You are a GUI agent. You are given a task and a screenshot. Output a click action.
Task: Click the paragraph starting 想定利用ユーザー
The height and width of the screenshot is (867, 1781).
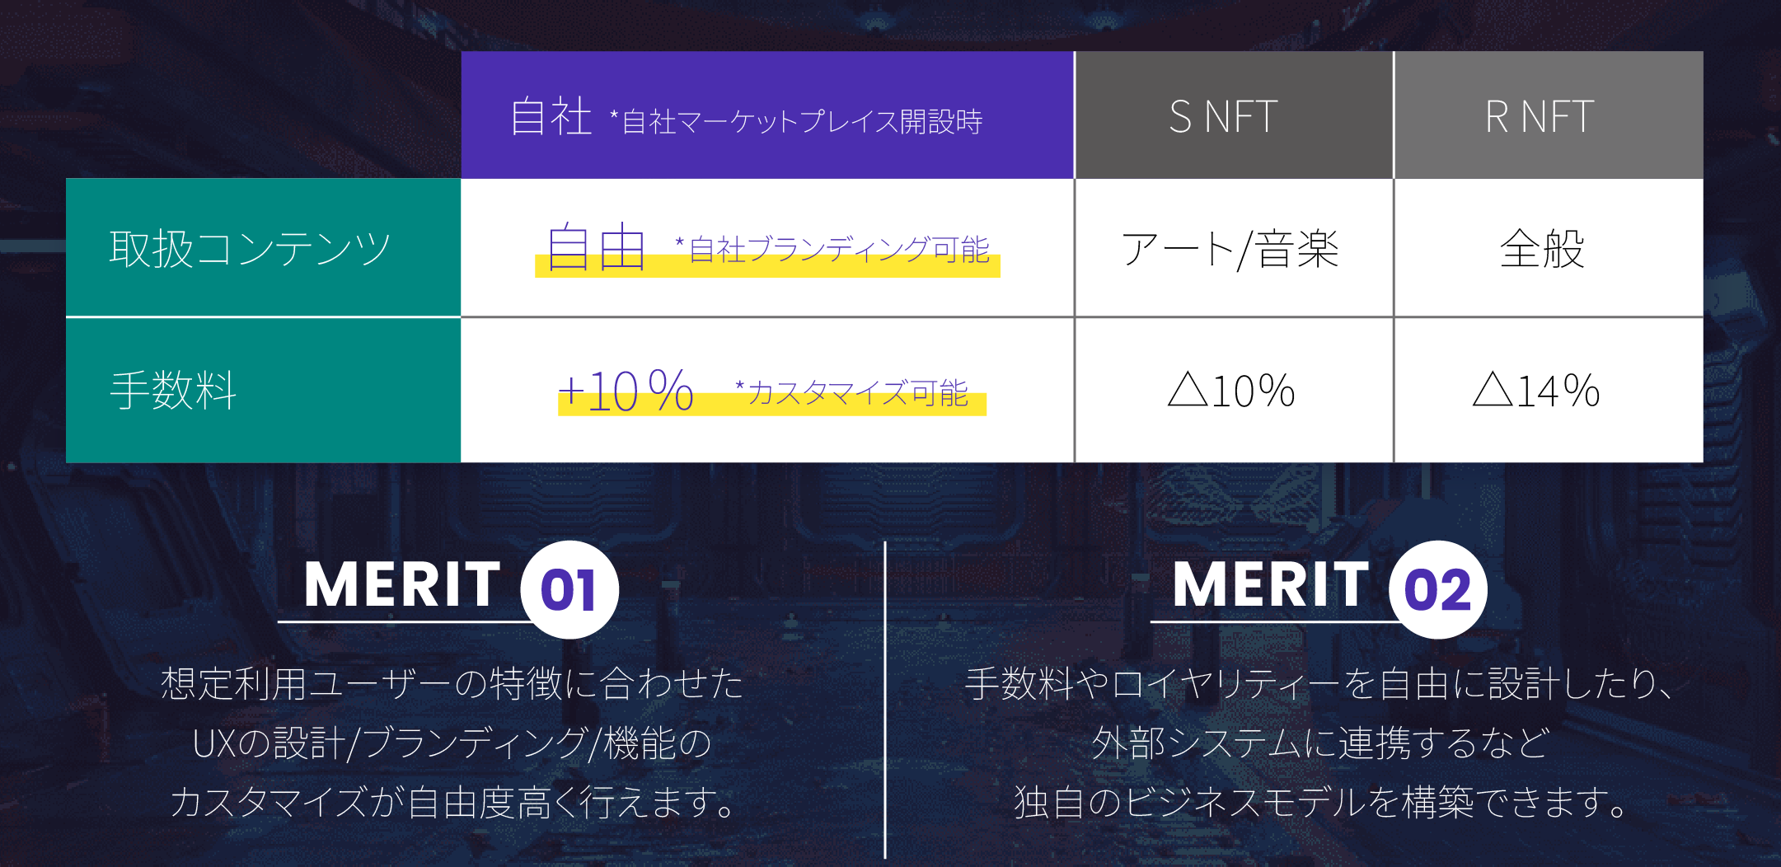pyautogui.click(x=452, y=743)
